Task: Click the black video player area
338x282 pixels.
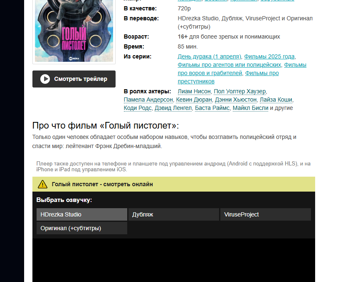Action: coord(174,260)
